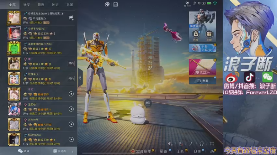
Task: Open the 商城 shop icon
Action: pos(196,35)
